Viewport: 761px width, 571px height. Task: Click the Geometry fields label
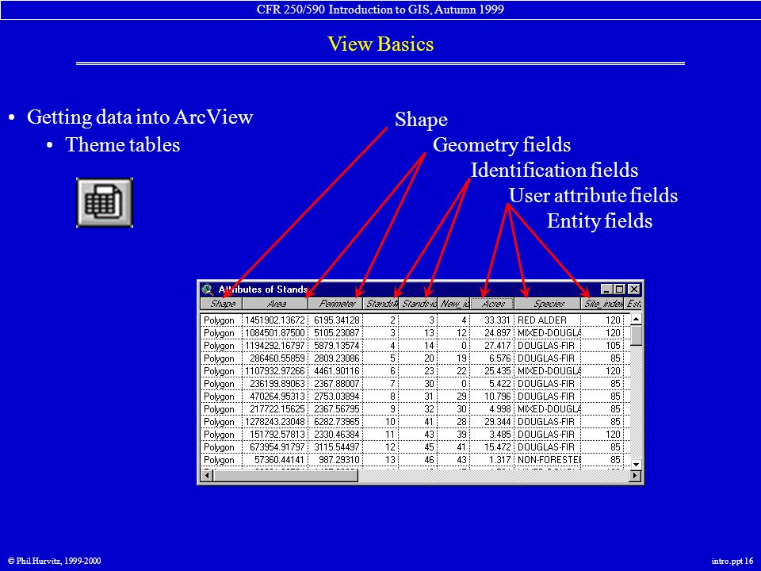pyautogui.click(x=501, y=144)
